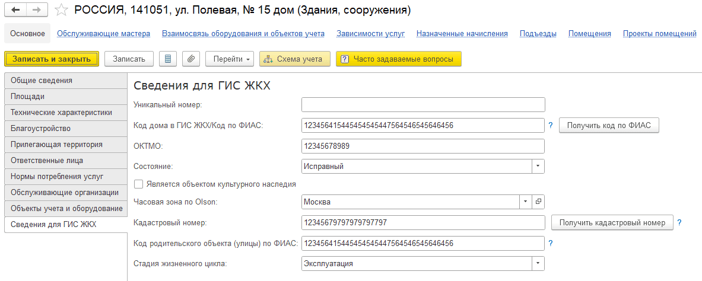Screen dimensions: 702x281
Task: Enable cultural heritage object checkbox
Action: 139,184
